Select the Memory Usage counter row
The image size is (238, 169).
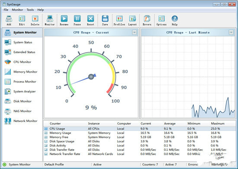[x=140, y=133]
